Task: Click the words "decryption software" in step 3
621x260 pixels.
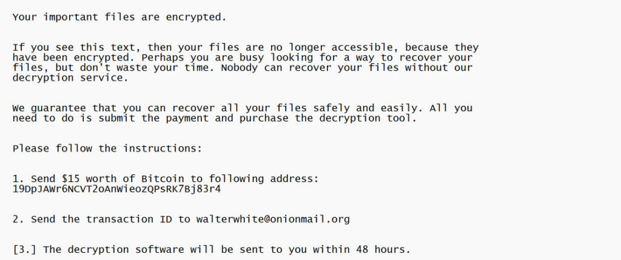Action: [123, 249]
